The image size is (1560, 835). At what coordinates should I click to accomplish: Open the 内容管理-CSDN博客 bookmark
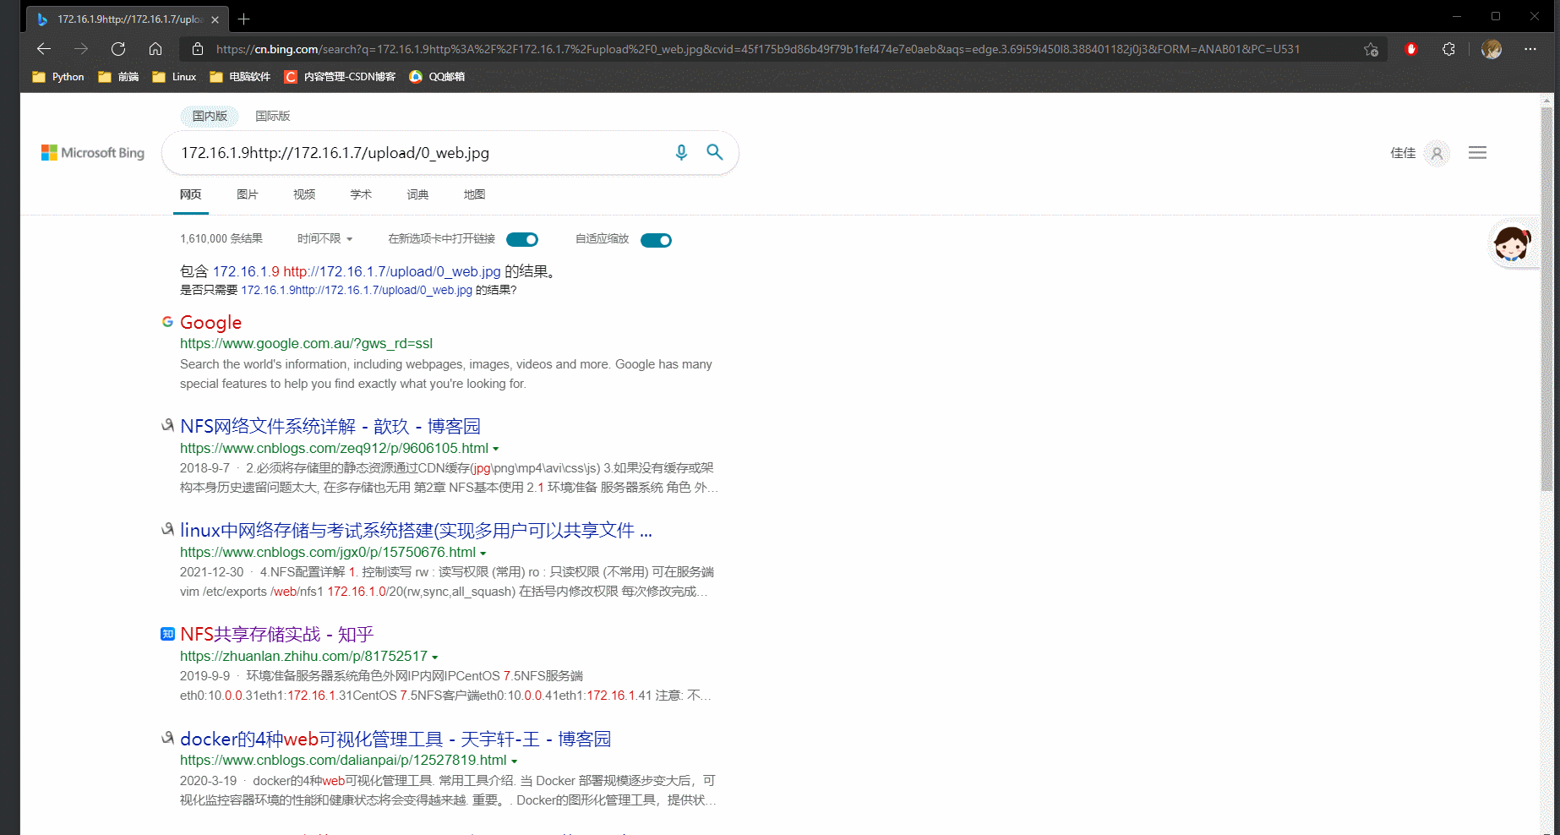340,77
